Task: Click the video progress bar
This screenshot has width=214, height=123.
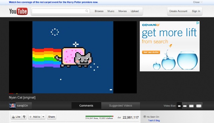Action: [x=73, y=94]
